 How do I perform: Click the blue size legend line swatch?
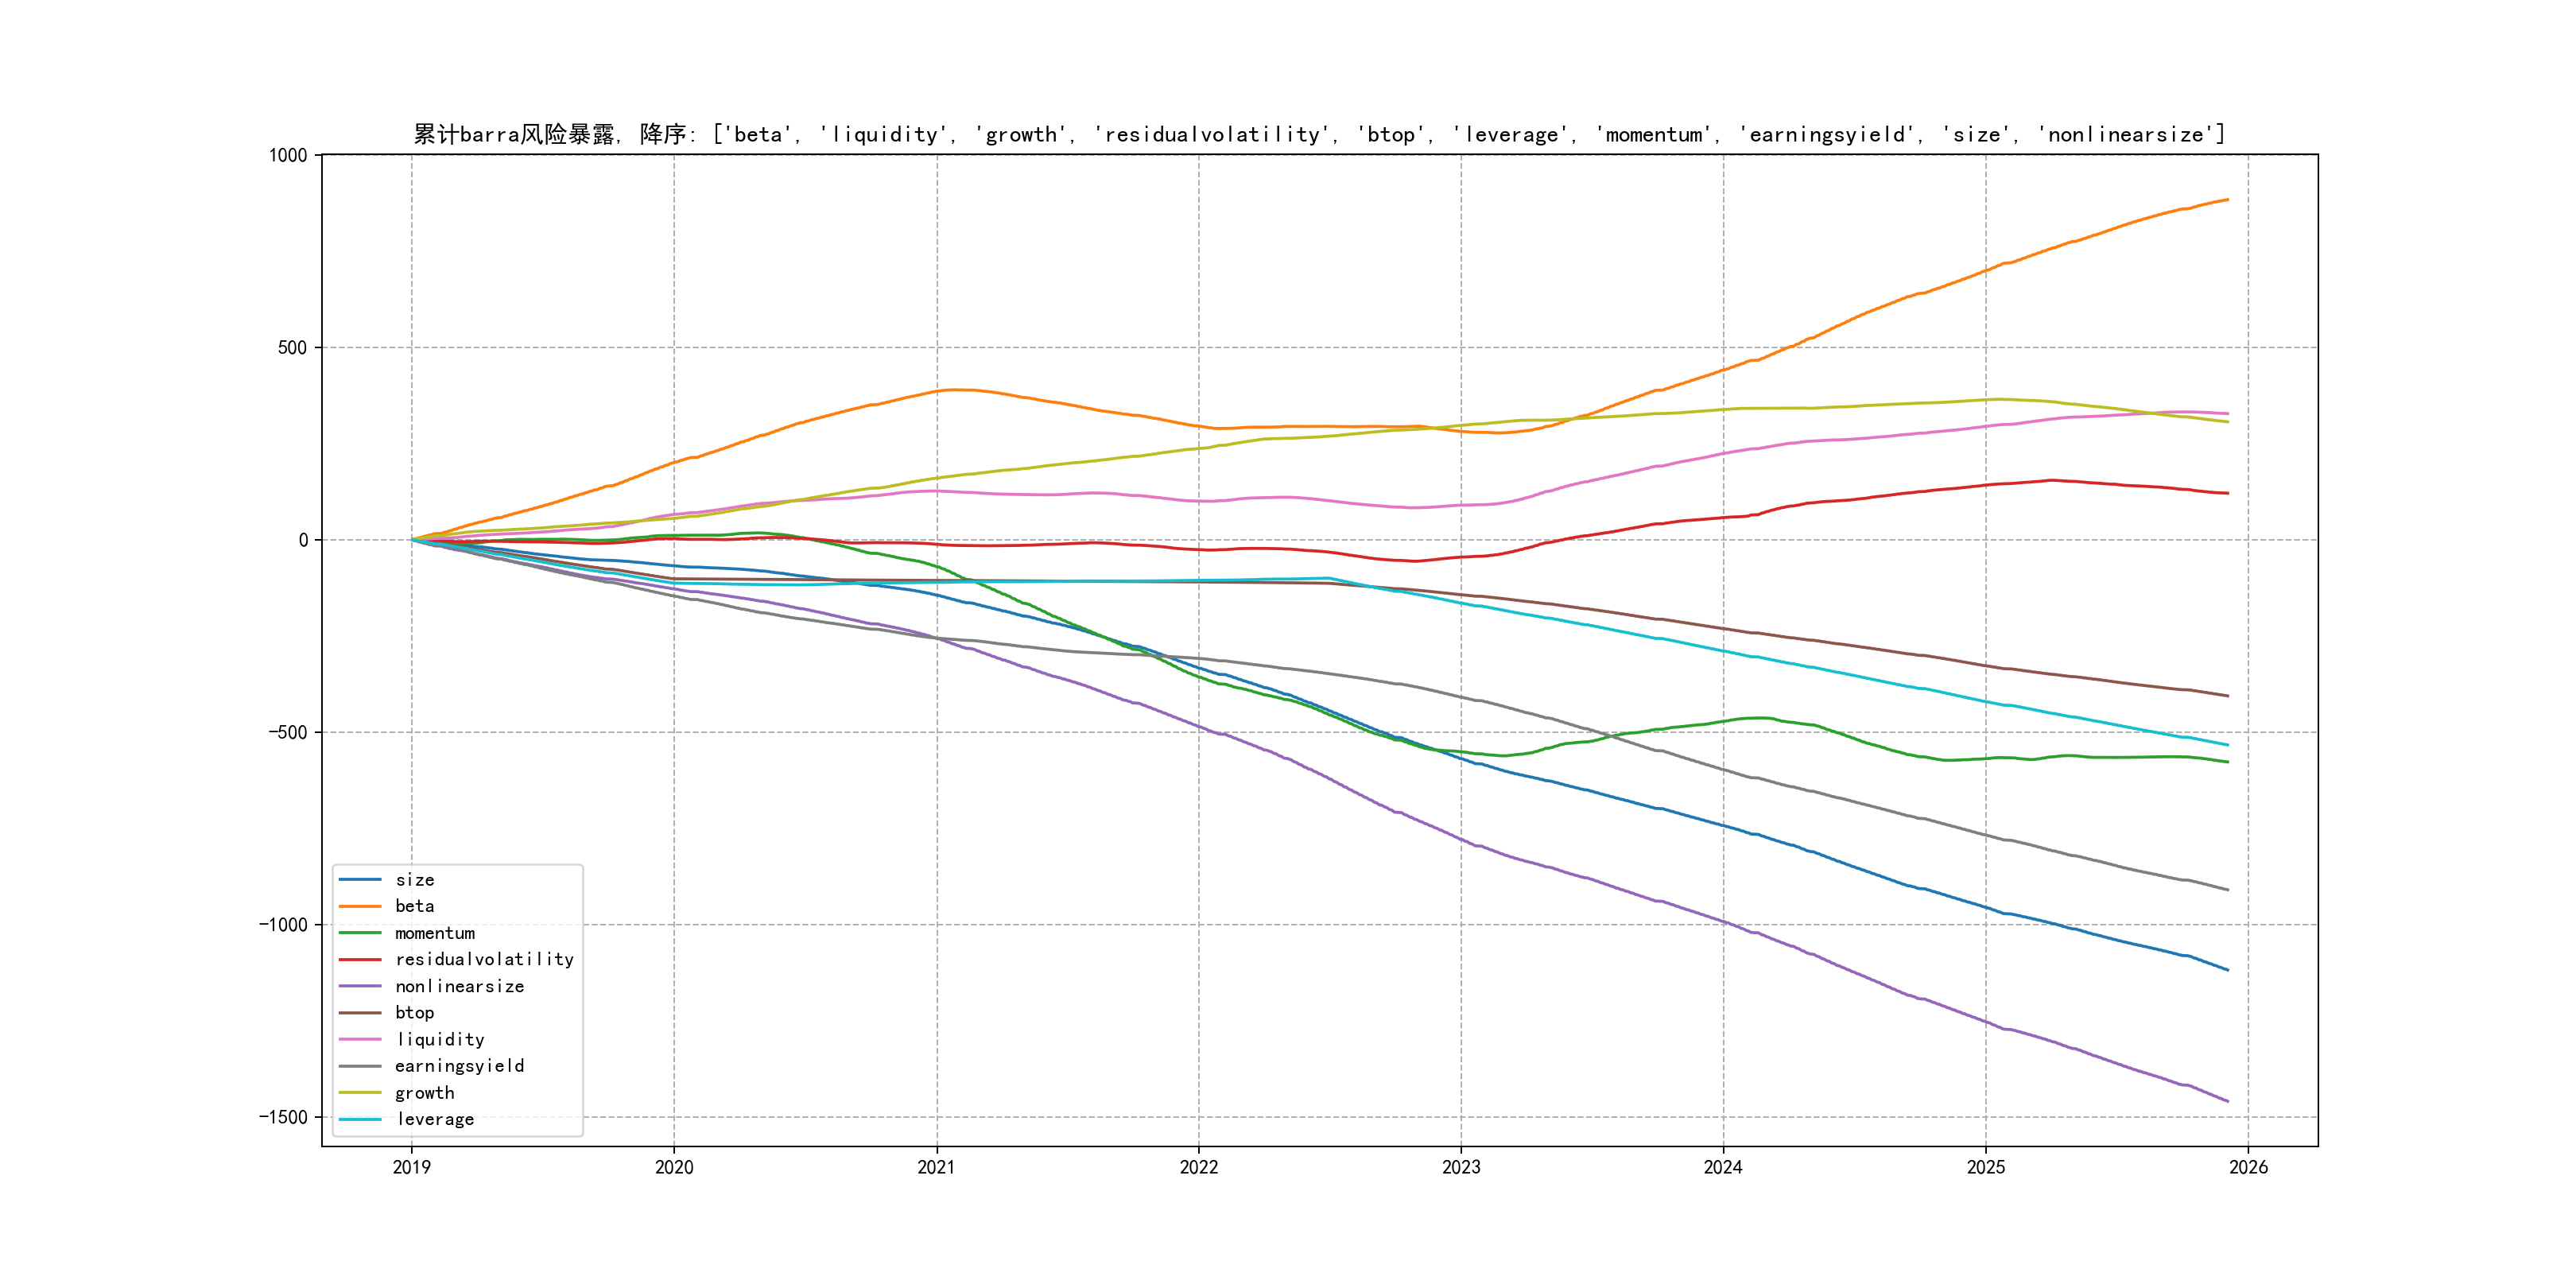(x=360, y=880)
